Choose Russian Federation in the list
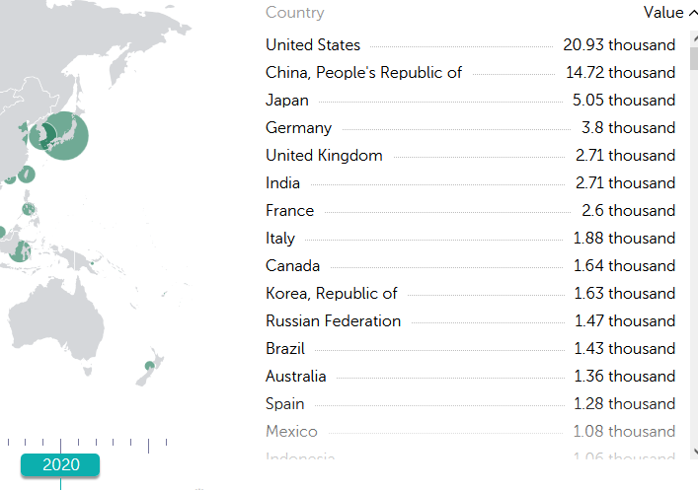The image size is (698, 490). [470, 320]
